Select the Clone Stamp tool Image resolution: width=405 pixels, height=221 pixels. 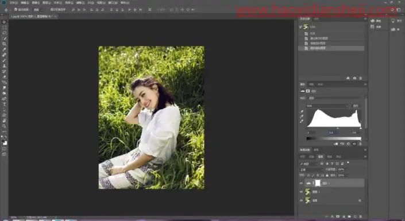[4, 66]
